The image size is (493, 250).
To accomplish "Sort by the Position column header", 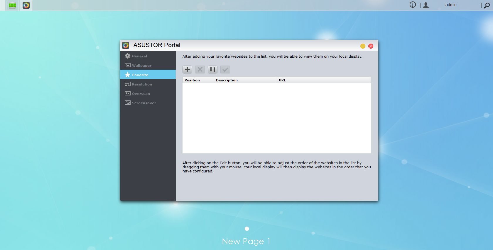I will [x=198, y=80].
